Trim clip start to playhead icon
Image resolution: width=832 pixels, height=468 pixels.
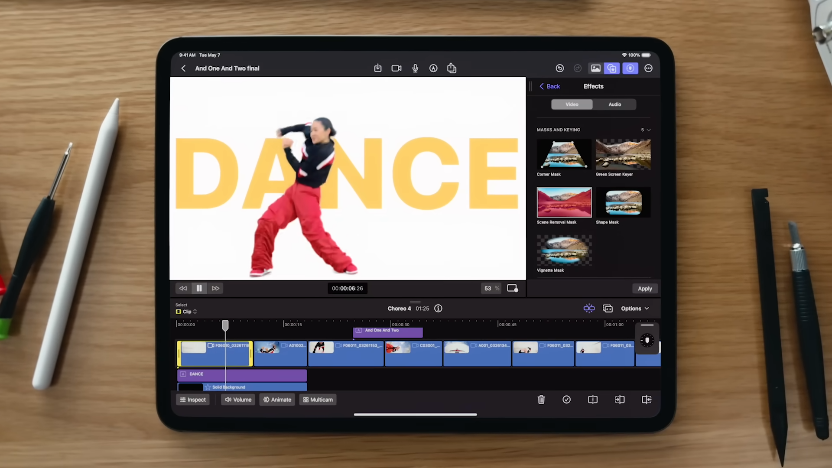tap(620, 400)
